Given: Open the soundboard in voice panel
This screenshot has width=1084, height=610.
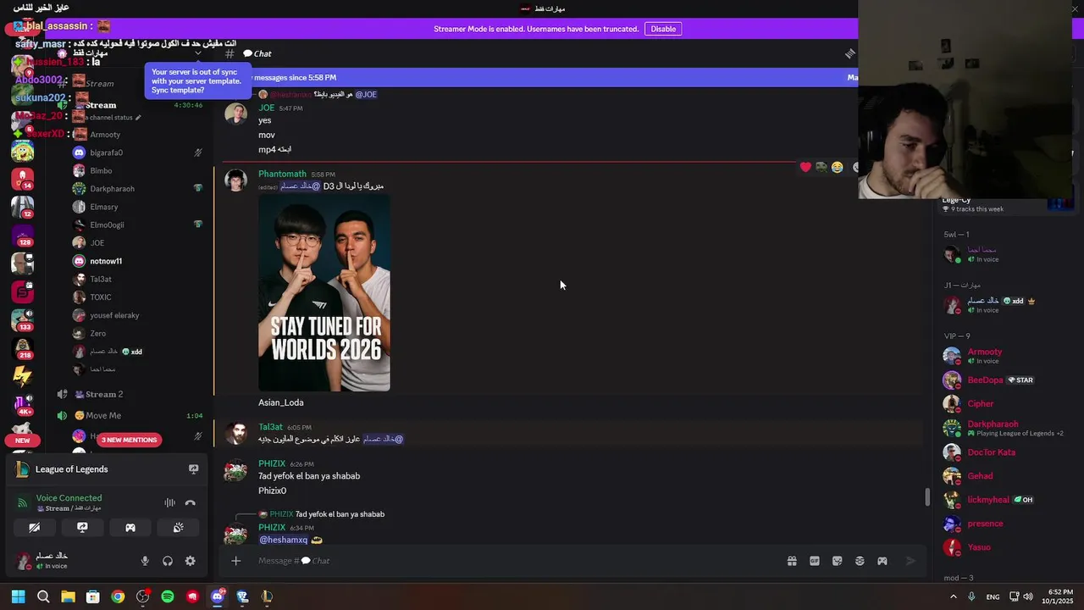Looking at the screenshot, I should coord(179,527).
